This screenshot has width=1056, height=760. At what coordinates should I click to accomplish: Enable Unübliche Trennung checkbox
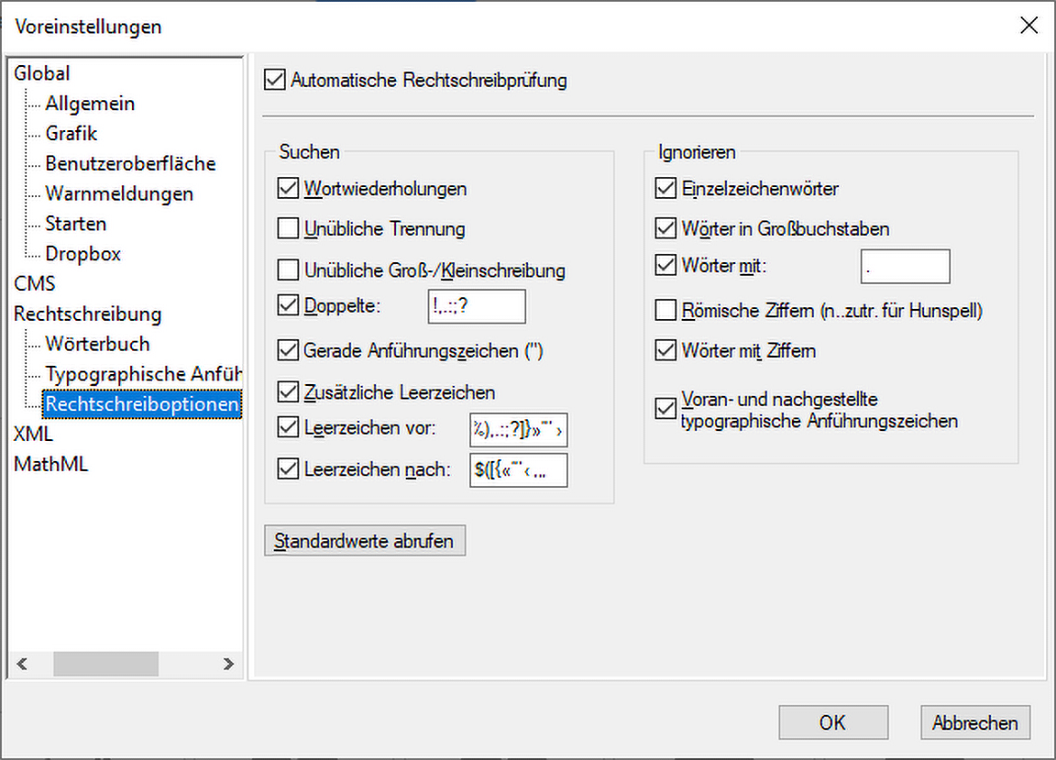click(x=288, y=229)
